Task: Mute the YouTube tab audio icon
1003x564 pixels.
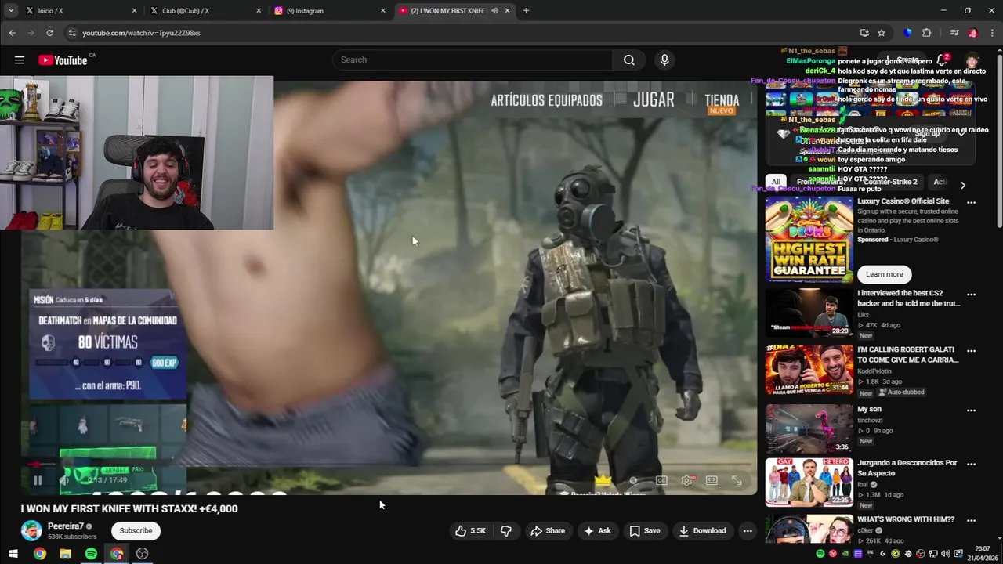Action: point(494,11)
